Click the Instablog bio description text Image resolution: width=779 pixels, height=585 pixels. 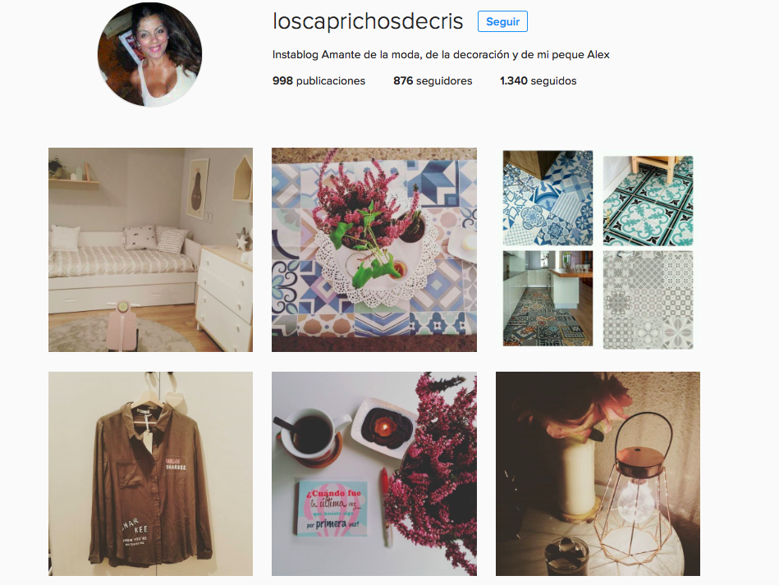[441, 55]
